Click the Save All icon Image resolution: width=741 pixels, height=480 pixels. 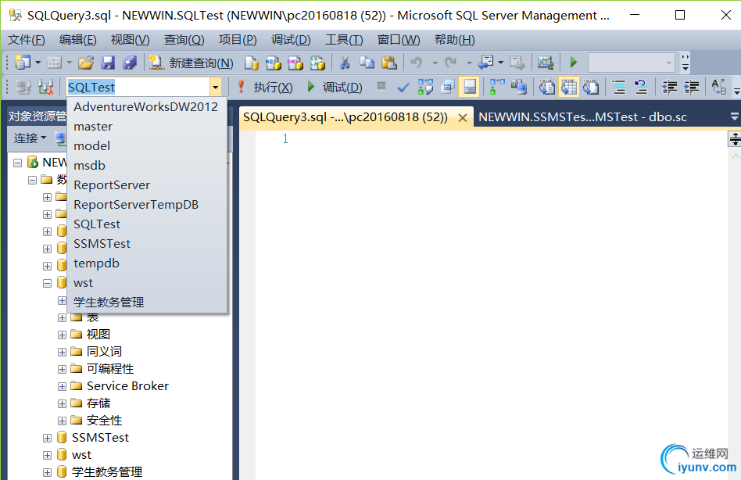pyautogui.click(x=130, y=63)
